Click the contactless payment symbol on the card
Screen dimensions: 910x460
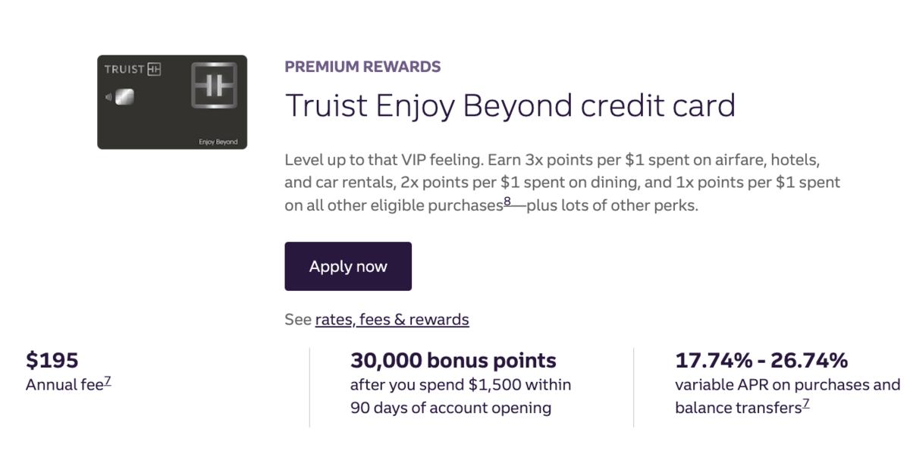pos(108,97)
